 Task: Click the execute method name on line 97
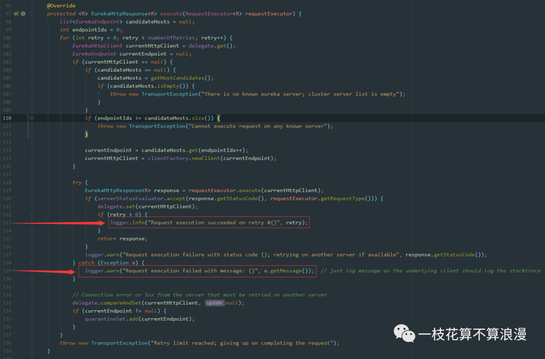pyautogui.click(x=171, y=14)
